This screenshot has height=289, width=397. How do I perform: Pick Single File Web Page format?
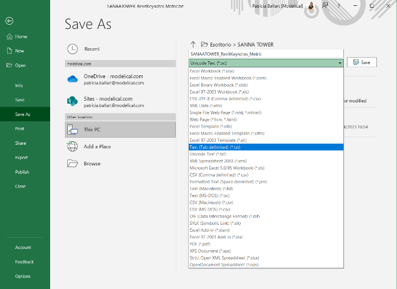(266, 112)
